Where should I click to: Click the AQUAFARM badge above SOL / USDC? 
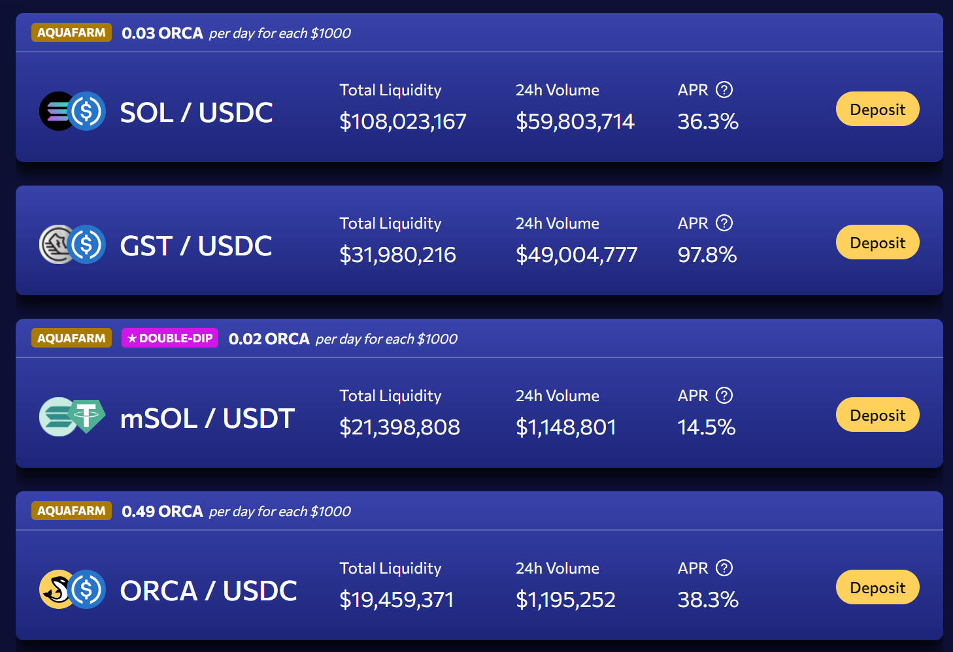(x=71, y=33)
